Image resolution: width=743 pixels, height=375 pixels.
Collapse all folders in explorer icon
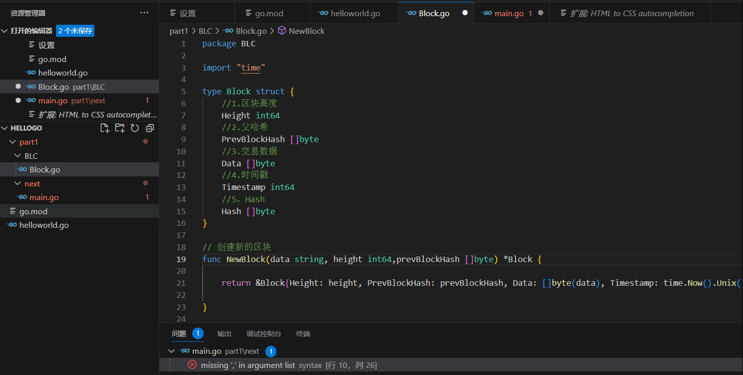click(x=150, y=128)
